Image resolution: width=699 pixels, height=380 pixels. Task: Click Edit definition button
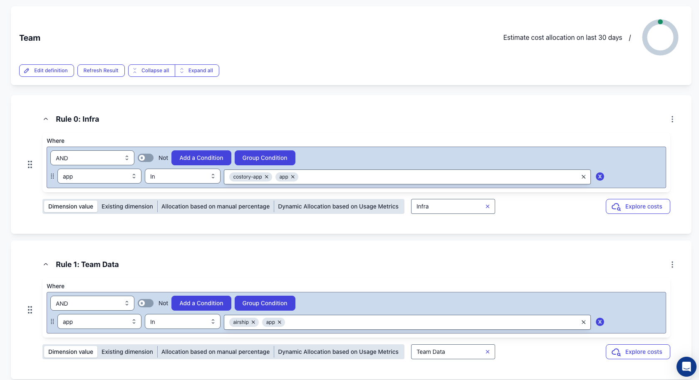pyautogui.click(x=47, y=71)
